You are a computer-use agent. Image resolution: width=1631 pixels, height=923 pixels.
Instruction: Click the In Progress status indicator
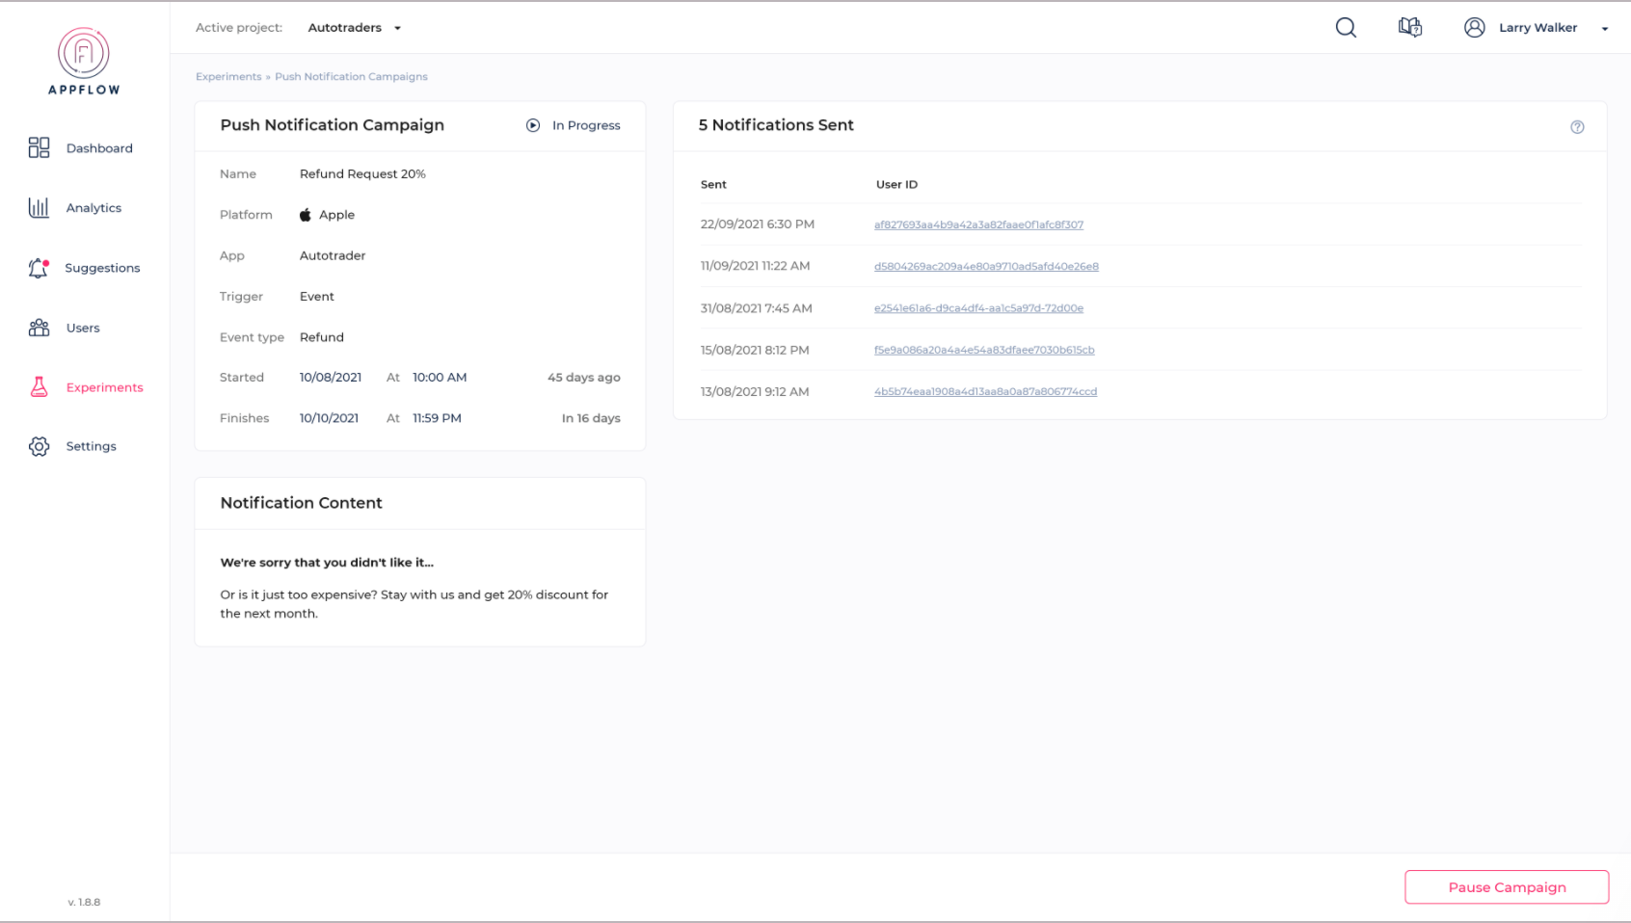pyautogui.click(x=574, y=125)
